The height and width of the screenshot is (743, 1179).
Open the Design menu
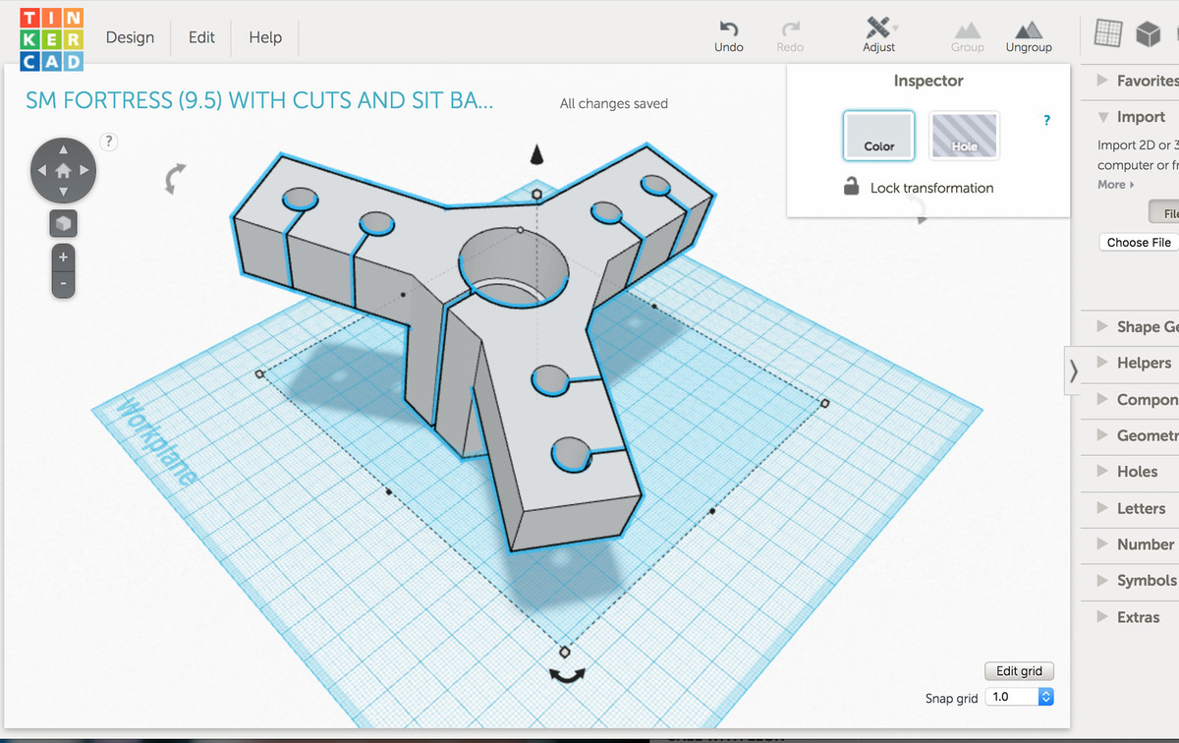tap(130, 37)
